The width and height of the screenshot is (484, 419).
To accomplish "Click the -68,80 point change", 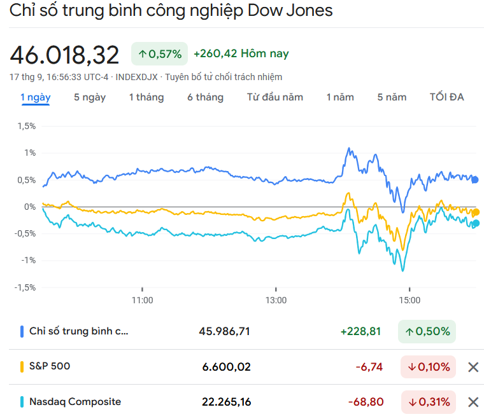I will pos(366,402).
